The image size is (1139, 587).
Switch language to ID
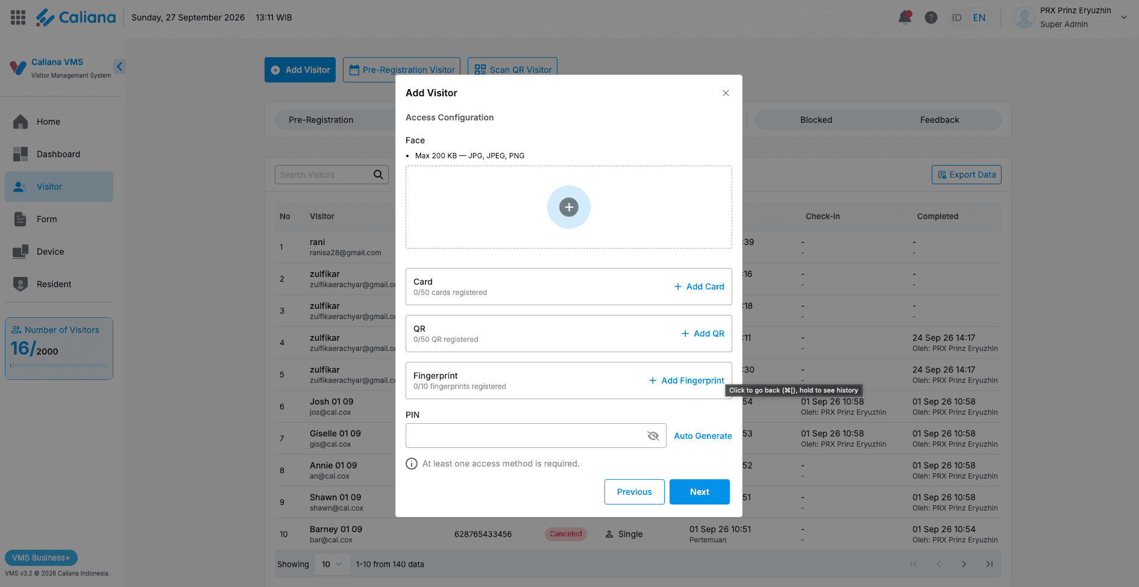pyautogui.click(x=956, y=17)
